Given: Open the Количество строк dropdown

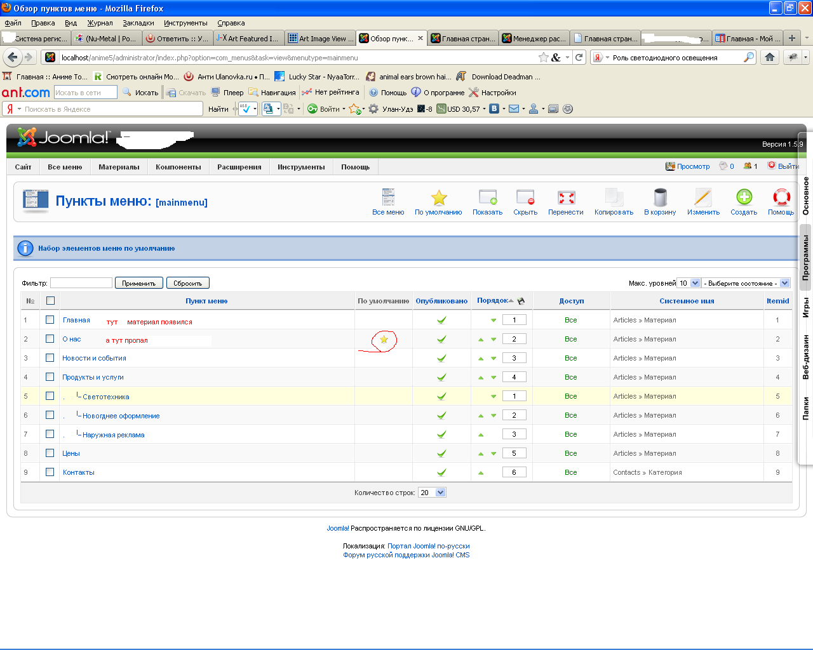Looking at the screenshot, I should [x=433, y=493].
